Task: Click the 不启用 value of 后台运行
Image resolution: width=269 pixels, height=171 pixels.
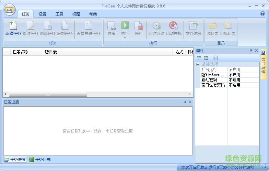Action: [x=234, y=70]
